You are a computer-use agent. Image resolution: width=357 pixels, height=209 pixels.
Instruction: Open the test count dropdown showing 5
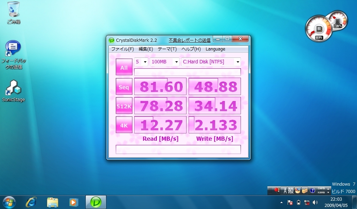[x=141, y=62]
